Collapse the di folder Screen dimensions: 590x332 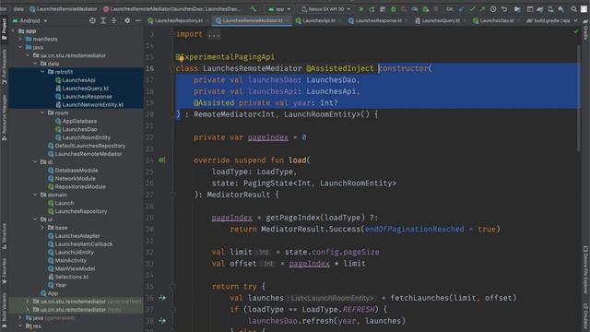(x=35, y=162)
